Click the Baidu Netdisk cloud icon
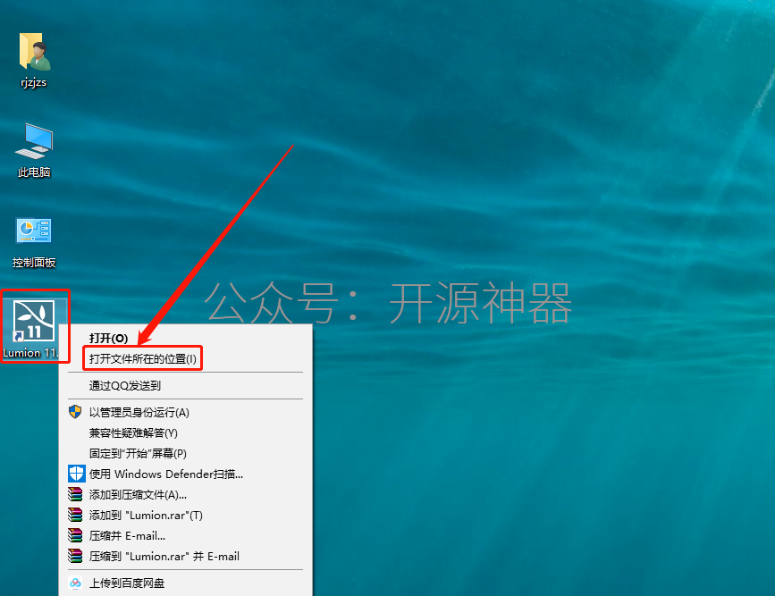This screenshot has width=775, height=596. (x=75, y=583)
